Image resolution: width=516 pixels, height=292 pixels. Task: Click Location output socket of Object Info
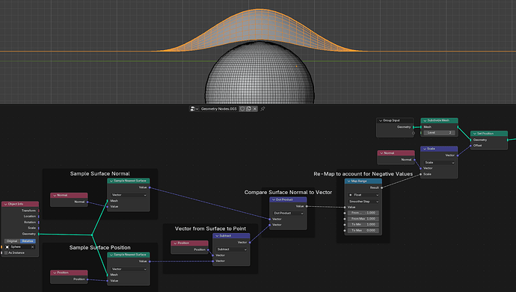pyautogui.click(x=39, y=217)
